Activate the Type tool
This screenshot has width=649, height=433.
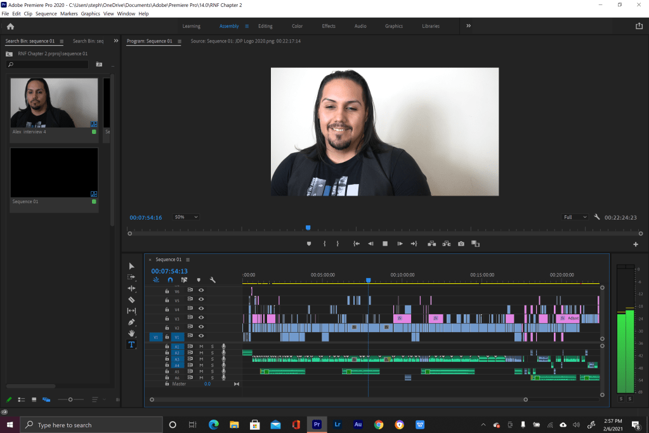[x=131, y=344]
